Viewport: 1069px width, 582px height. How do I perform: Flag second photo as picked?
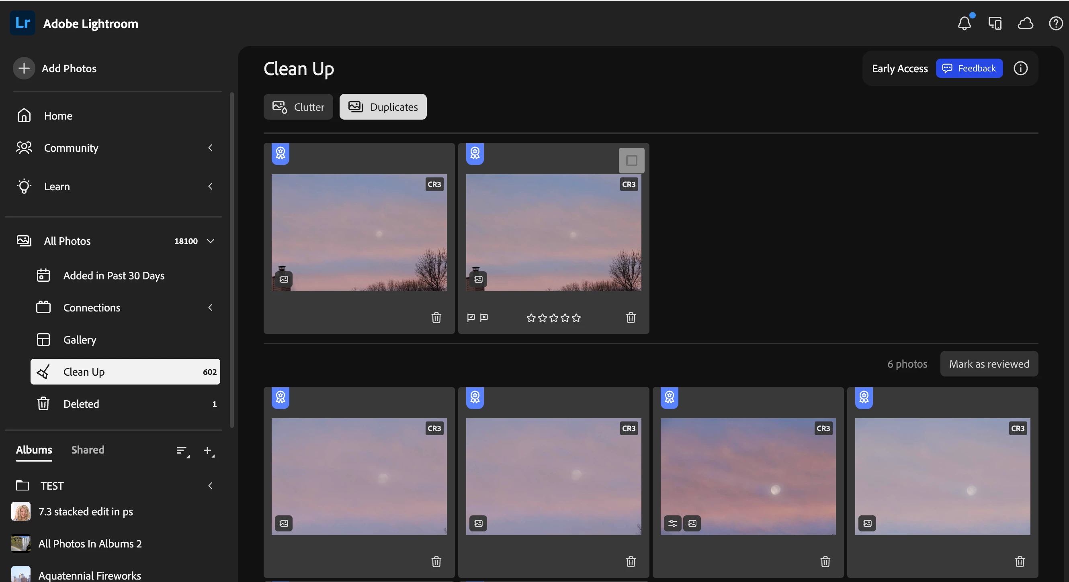point(471,317)
